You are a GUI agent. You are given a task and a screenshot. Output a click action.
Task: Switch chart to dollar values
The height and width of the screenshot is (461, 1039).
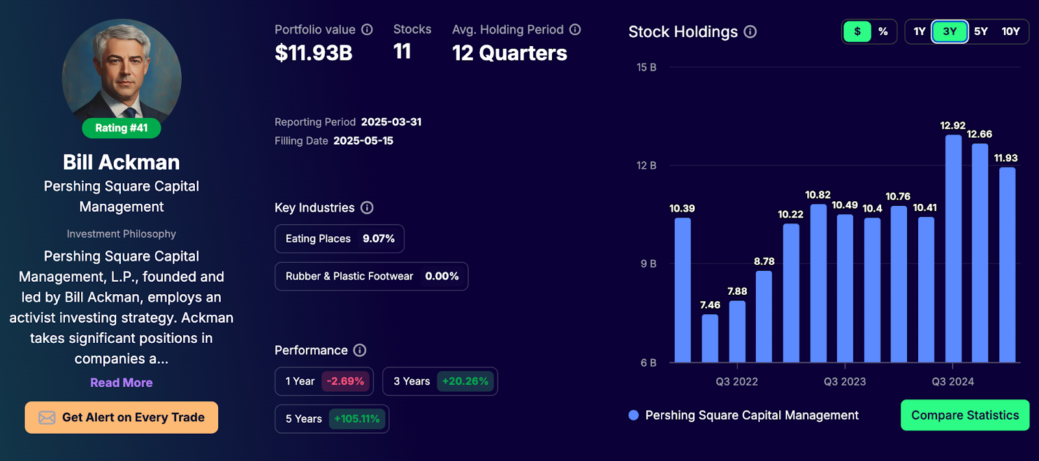[x=857, y=31]
